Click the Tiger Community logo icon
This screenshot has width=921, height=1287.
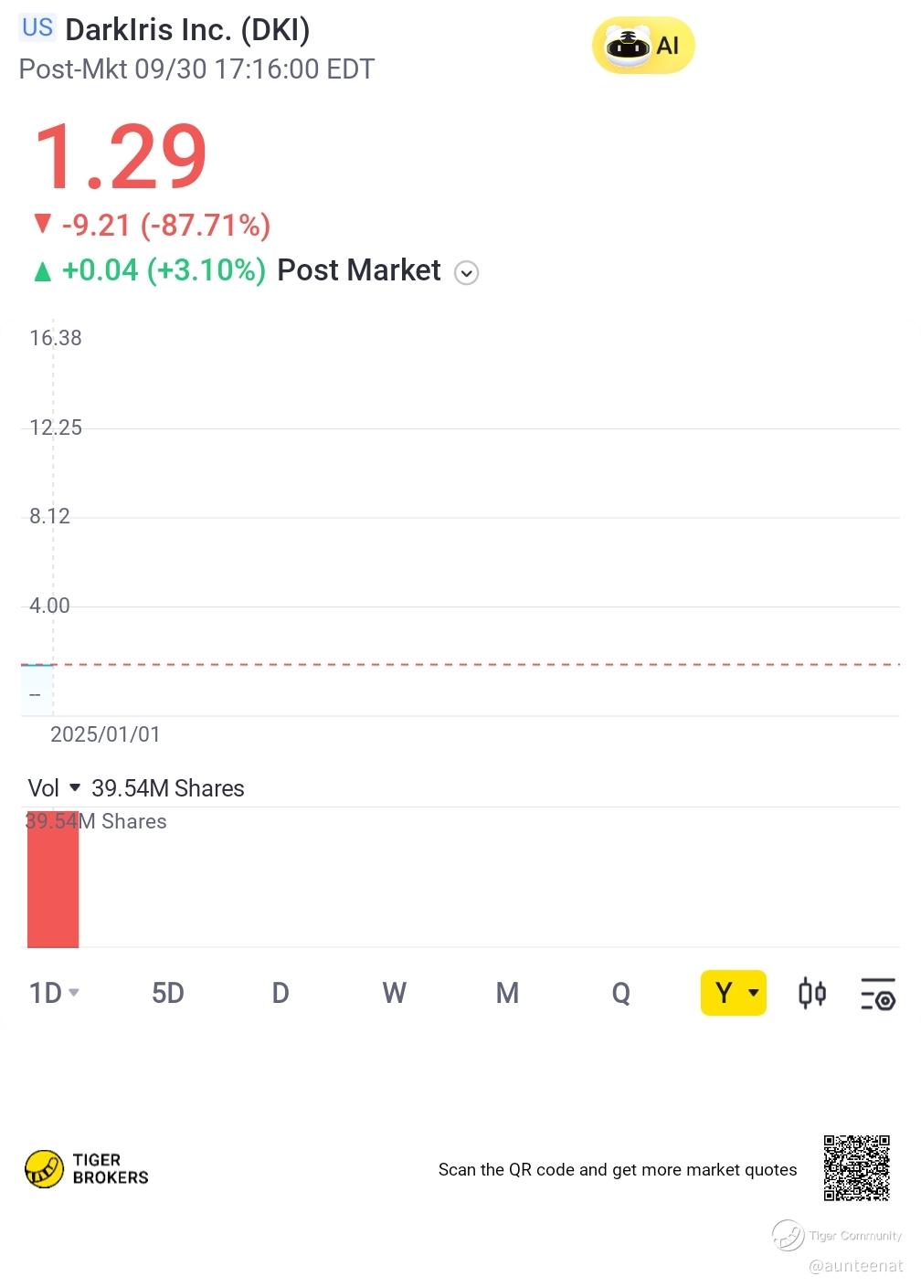tap(788, 1235)
